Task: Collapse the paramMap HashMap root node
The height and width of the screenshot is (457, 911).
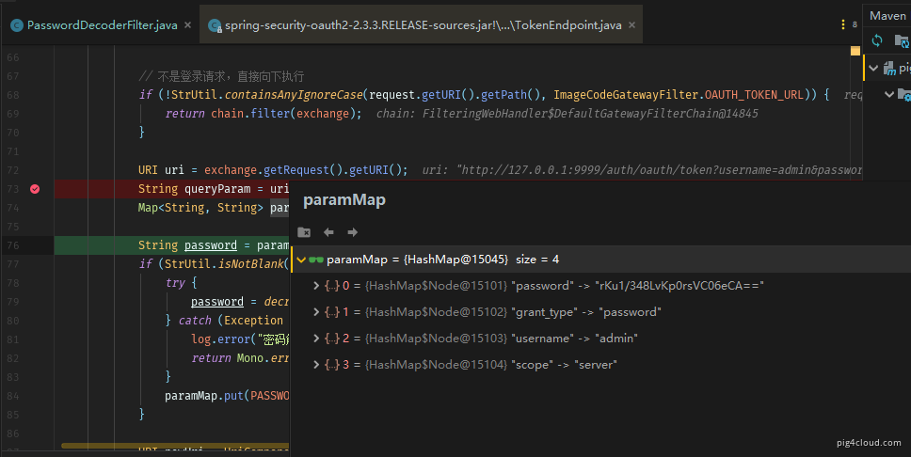Action: click(301, 260)
